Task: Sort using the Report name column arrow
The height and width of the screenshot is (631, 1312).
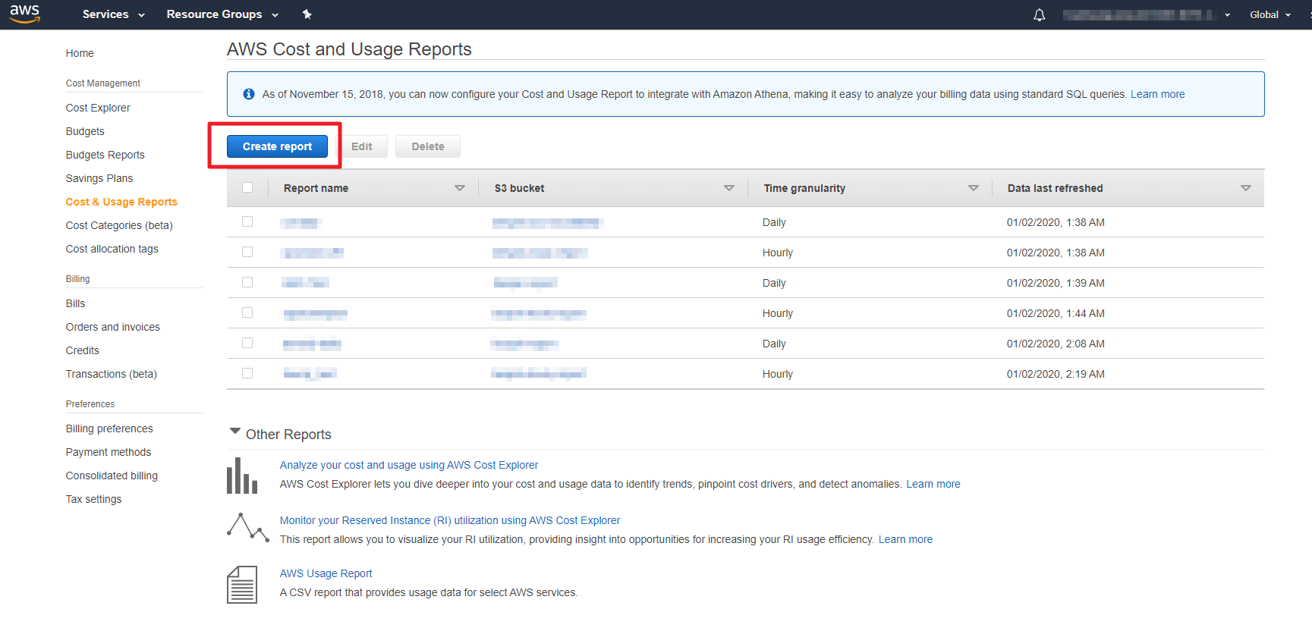Action: click(459, 188)
